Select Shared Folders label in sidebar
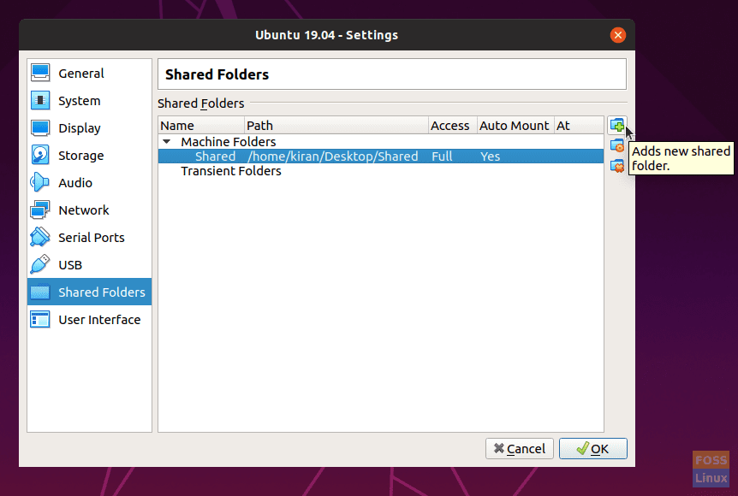 (x=102, y=292)
